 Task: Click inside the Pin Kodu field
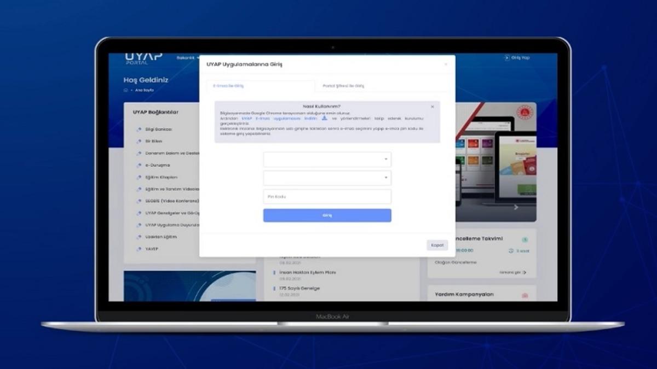point(327,197)
